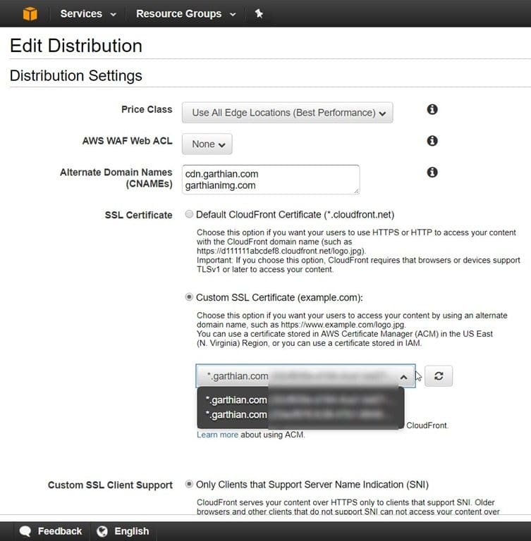
Task: Click the English language selector
Action: tap(123, 531)
